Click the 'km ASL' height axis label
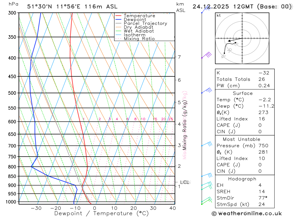Viewport: 296px width, 217px height. pos(181,7)
